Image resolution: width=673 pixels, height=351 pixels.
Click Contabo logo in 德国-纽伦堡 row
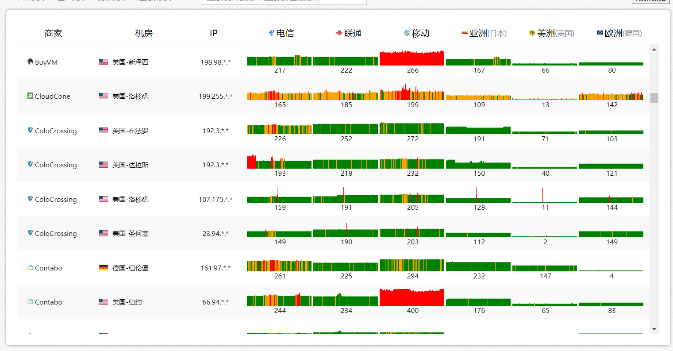[30, 267]
